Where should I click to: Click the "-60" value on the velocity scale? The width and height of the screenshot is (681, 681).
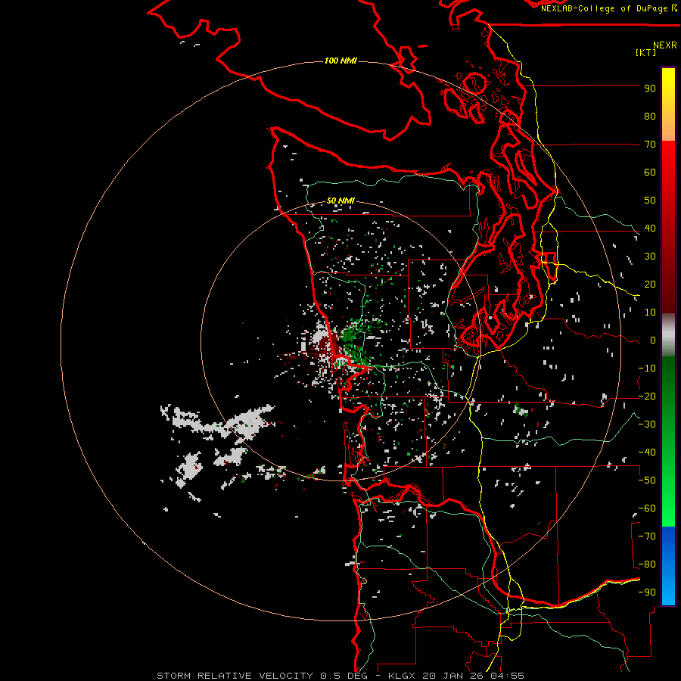(x=647, y=508)
